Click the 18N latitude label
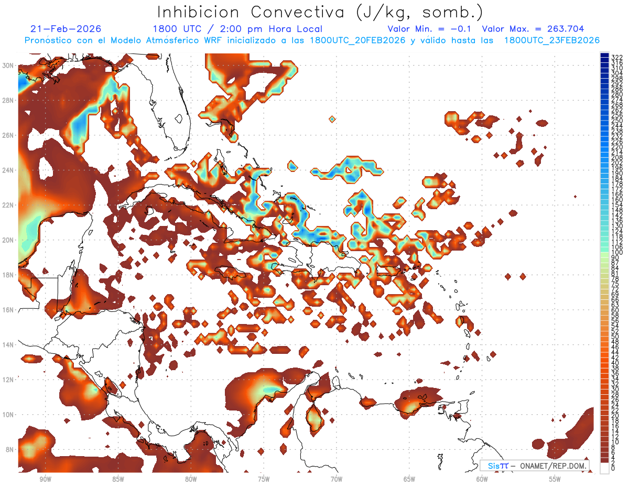 8,275
